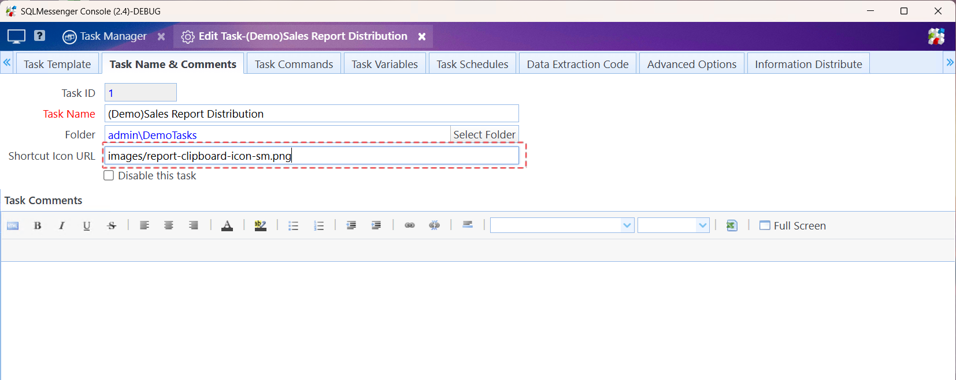
Task: Remove the hyperlink
Action: pos(435,225)
